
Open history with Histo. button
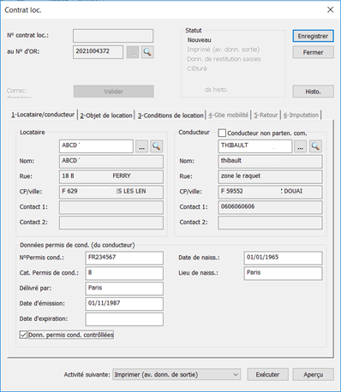click(x=313, y=92)
